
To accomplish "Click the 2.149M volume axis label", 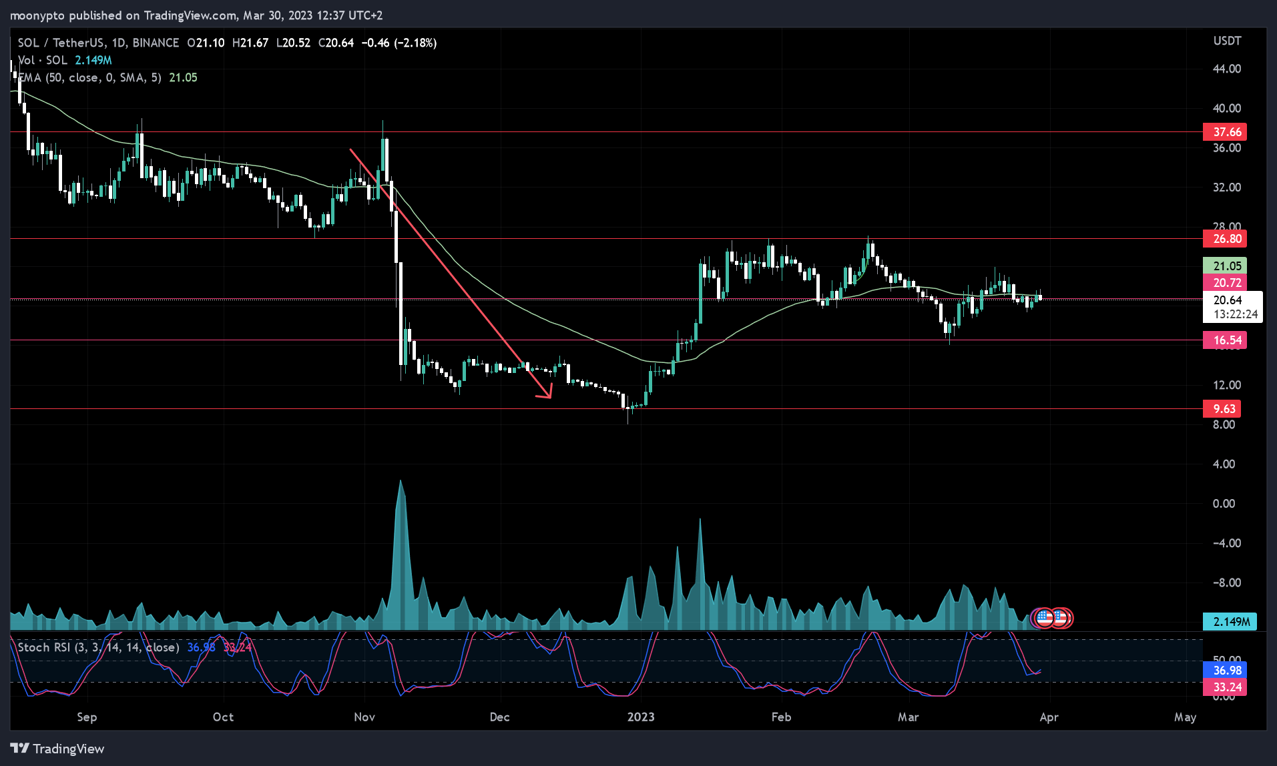I will pos(1230,622).
